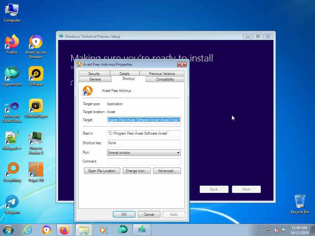
Task: Click the Open File Location button
Action: coord(102,171)
